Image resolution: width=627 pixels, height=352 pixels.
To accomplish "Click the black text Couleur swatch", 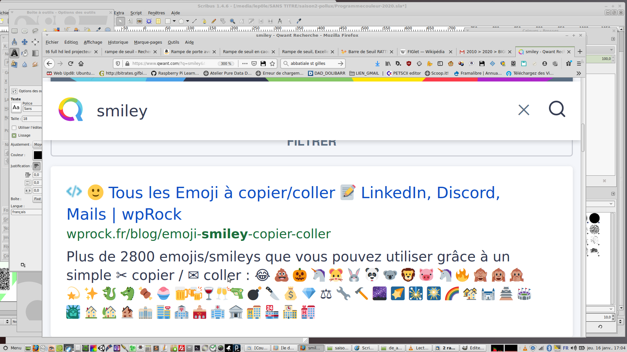I will click(38, 155).
